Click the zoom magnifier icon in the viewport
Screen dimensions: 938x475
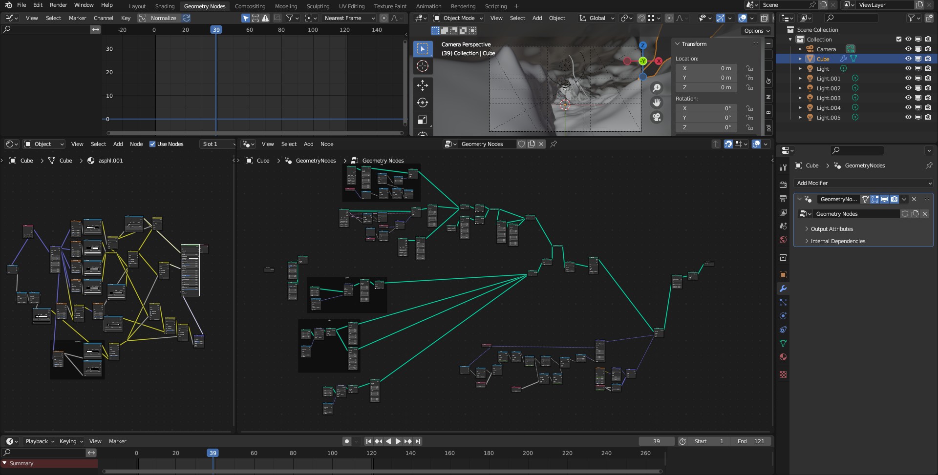(x=657, y=87)
